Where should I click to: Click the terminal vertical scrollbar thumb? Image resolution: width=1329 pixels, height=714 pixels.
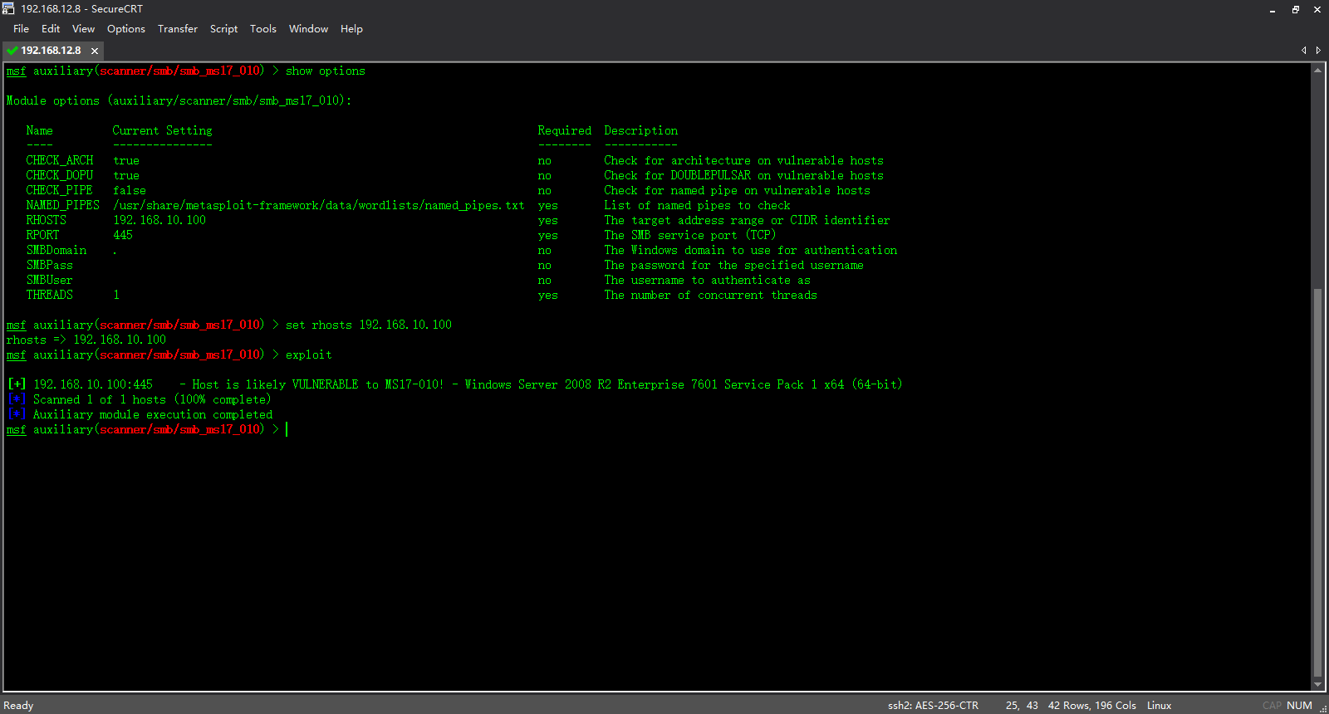point(1317,482)
